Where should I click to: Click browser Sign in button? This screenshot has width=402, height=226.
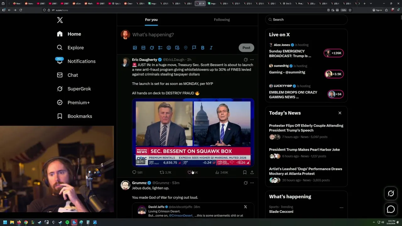click(377, 10)
